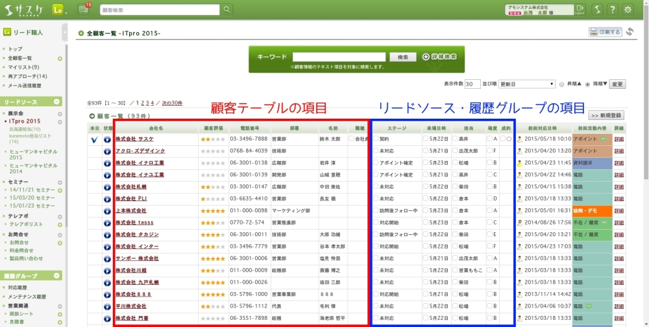Open マイリスト(9) in the sidebar

coord(23,67)
